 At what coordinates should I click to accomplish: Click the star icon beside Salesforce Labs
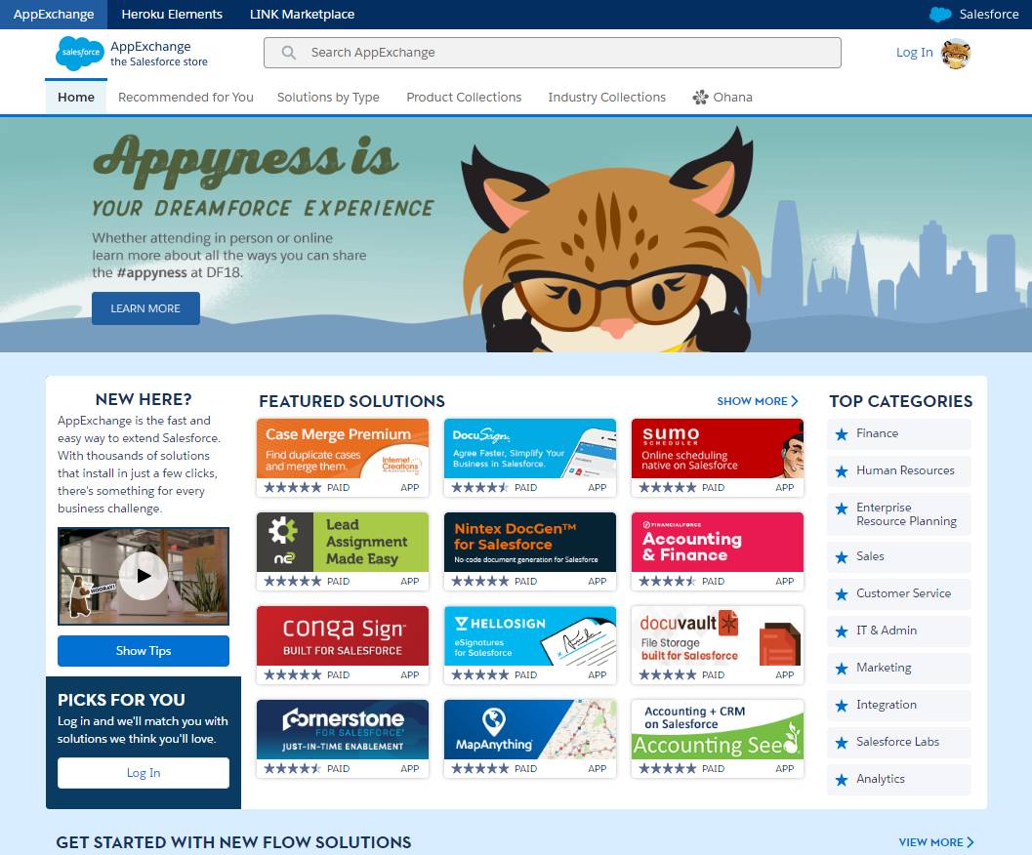click(842, 743)
